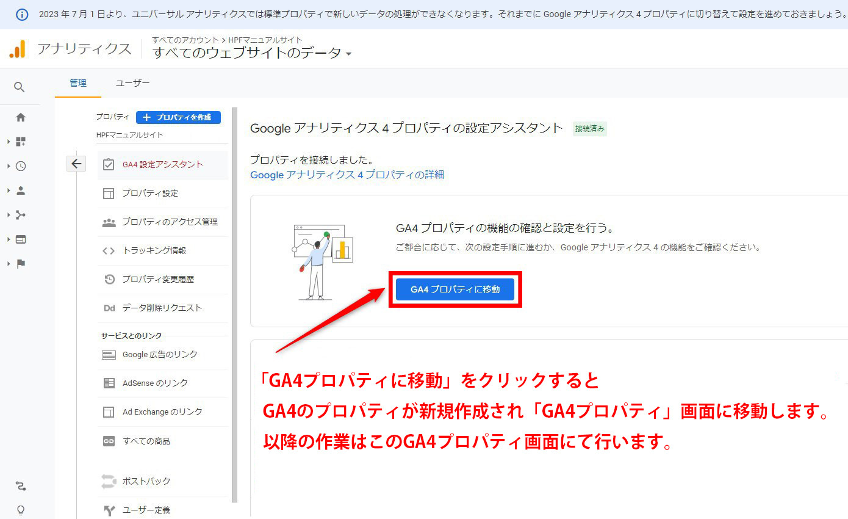The height and width of the screenshot is (519, 848).
Task: Click the Ad Exchange のリンク icon
Action: [x=109, y=412]
